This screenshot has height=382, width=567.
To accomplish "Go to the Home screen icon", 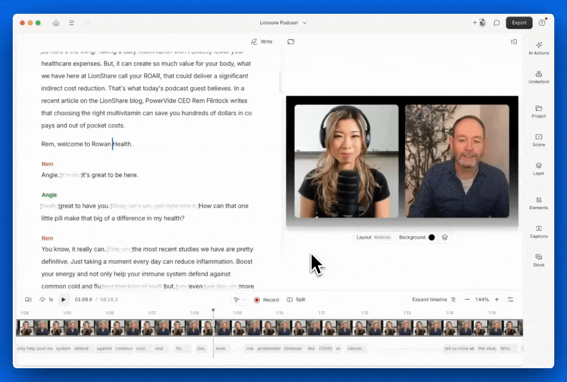I will (x=56, y=23).
